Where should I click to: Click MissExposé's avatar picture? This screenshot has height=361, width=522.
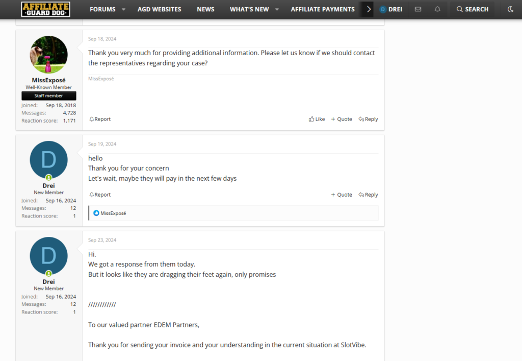pyautogui.click(x=48, y=55)
